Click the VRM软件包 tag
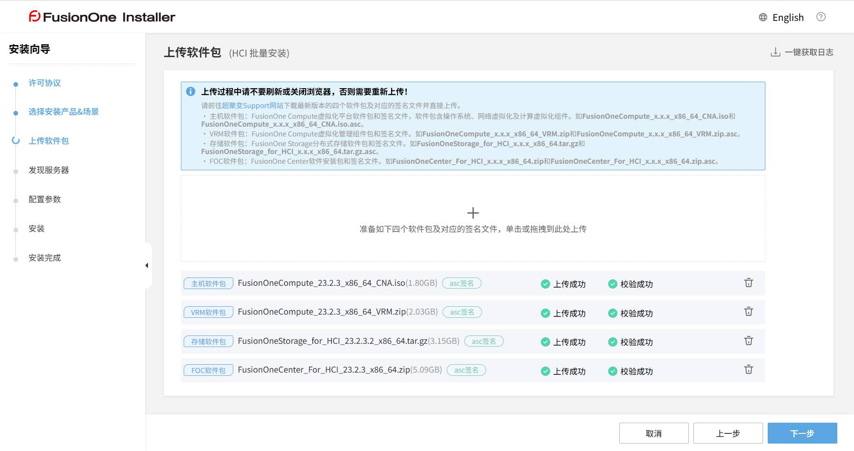The image size is (854, 451). click(x=208, y=312)
